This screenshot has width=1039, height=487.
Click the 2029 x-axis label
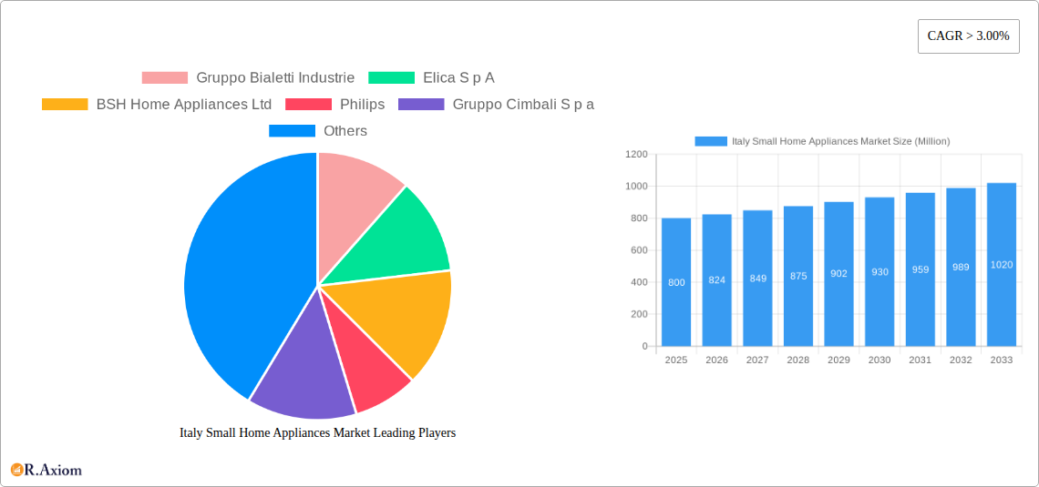click(838, 360)
